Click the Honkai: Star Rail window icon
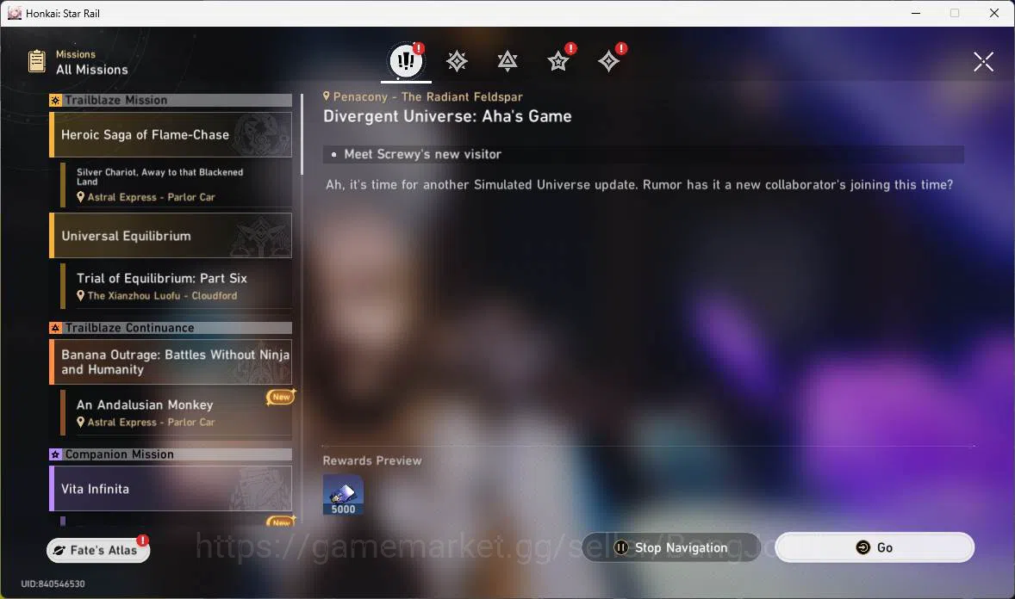This screenshot has height=599, width=1015. pyautogui.click(x=15, y=13)
